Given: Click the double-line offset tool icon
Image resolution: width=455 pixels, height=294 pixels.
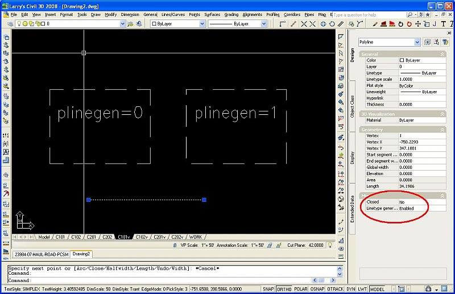Looking at the screenshot, I should point(340,24).
